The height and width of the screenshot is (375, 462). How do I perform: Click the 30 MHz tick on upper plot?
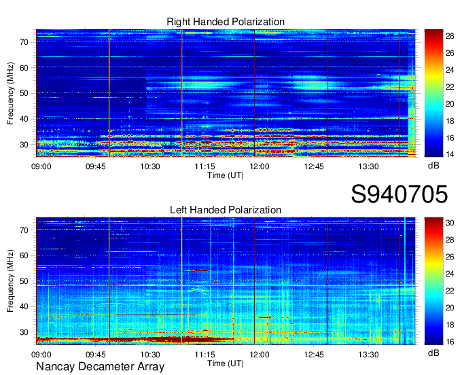pyautogui.click(x=24, y=145)
